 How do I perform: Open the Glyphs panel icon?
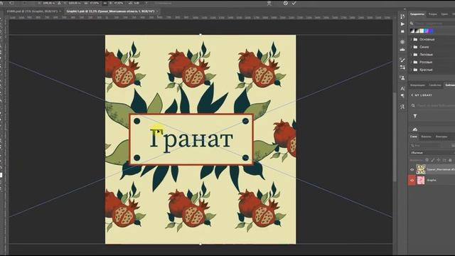point(402,107)
